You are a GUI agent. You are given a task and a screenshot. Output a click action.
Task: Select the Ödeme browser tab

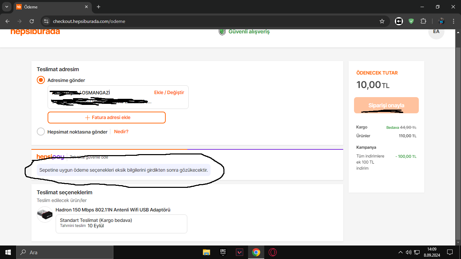click(52, 7)
